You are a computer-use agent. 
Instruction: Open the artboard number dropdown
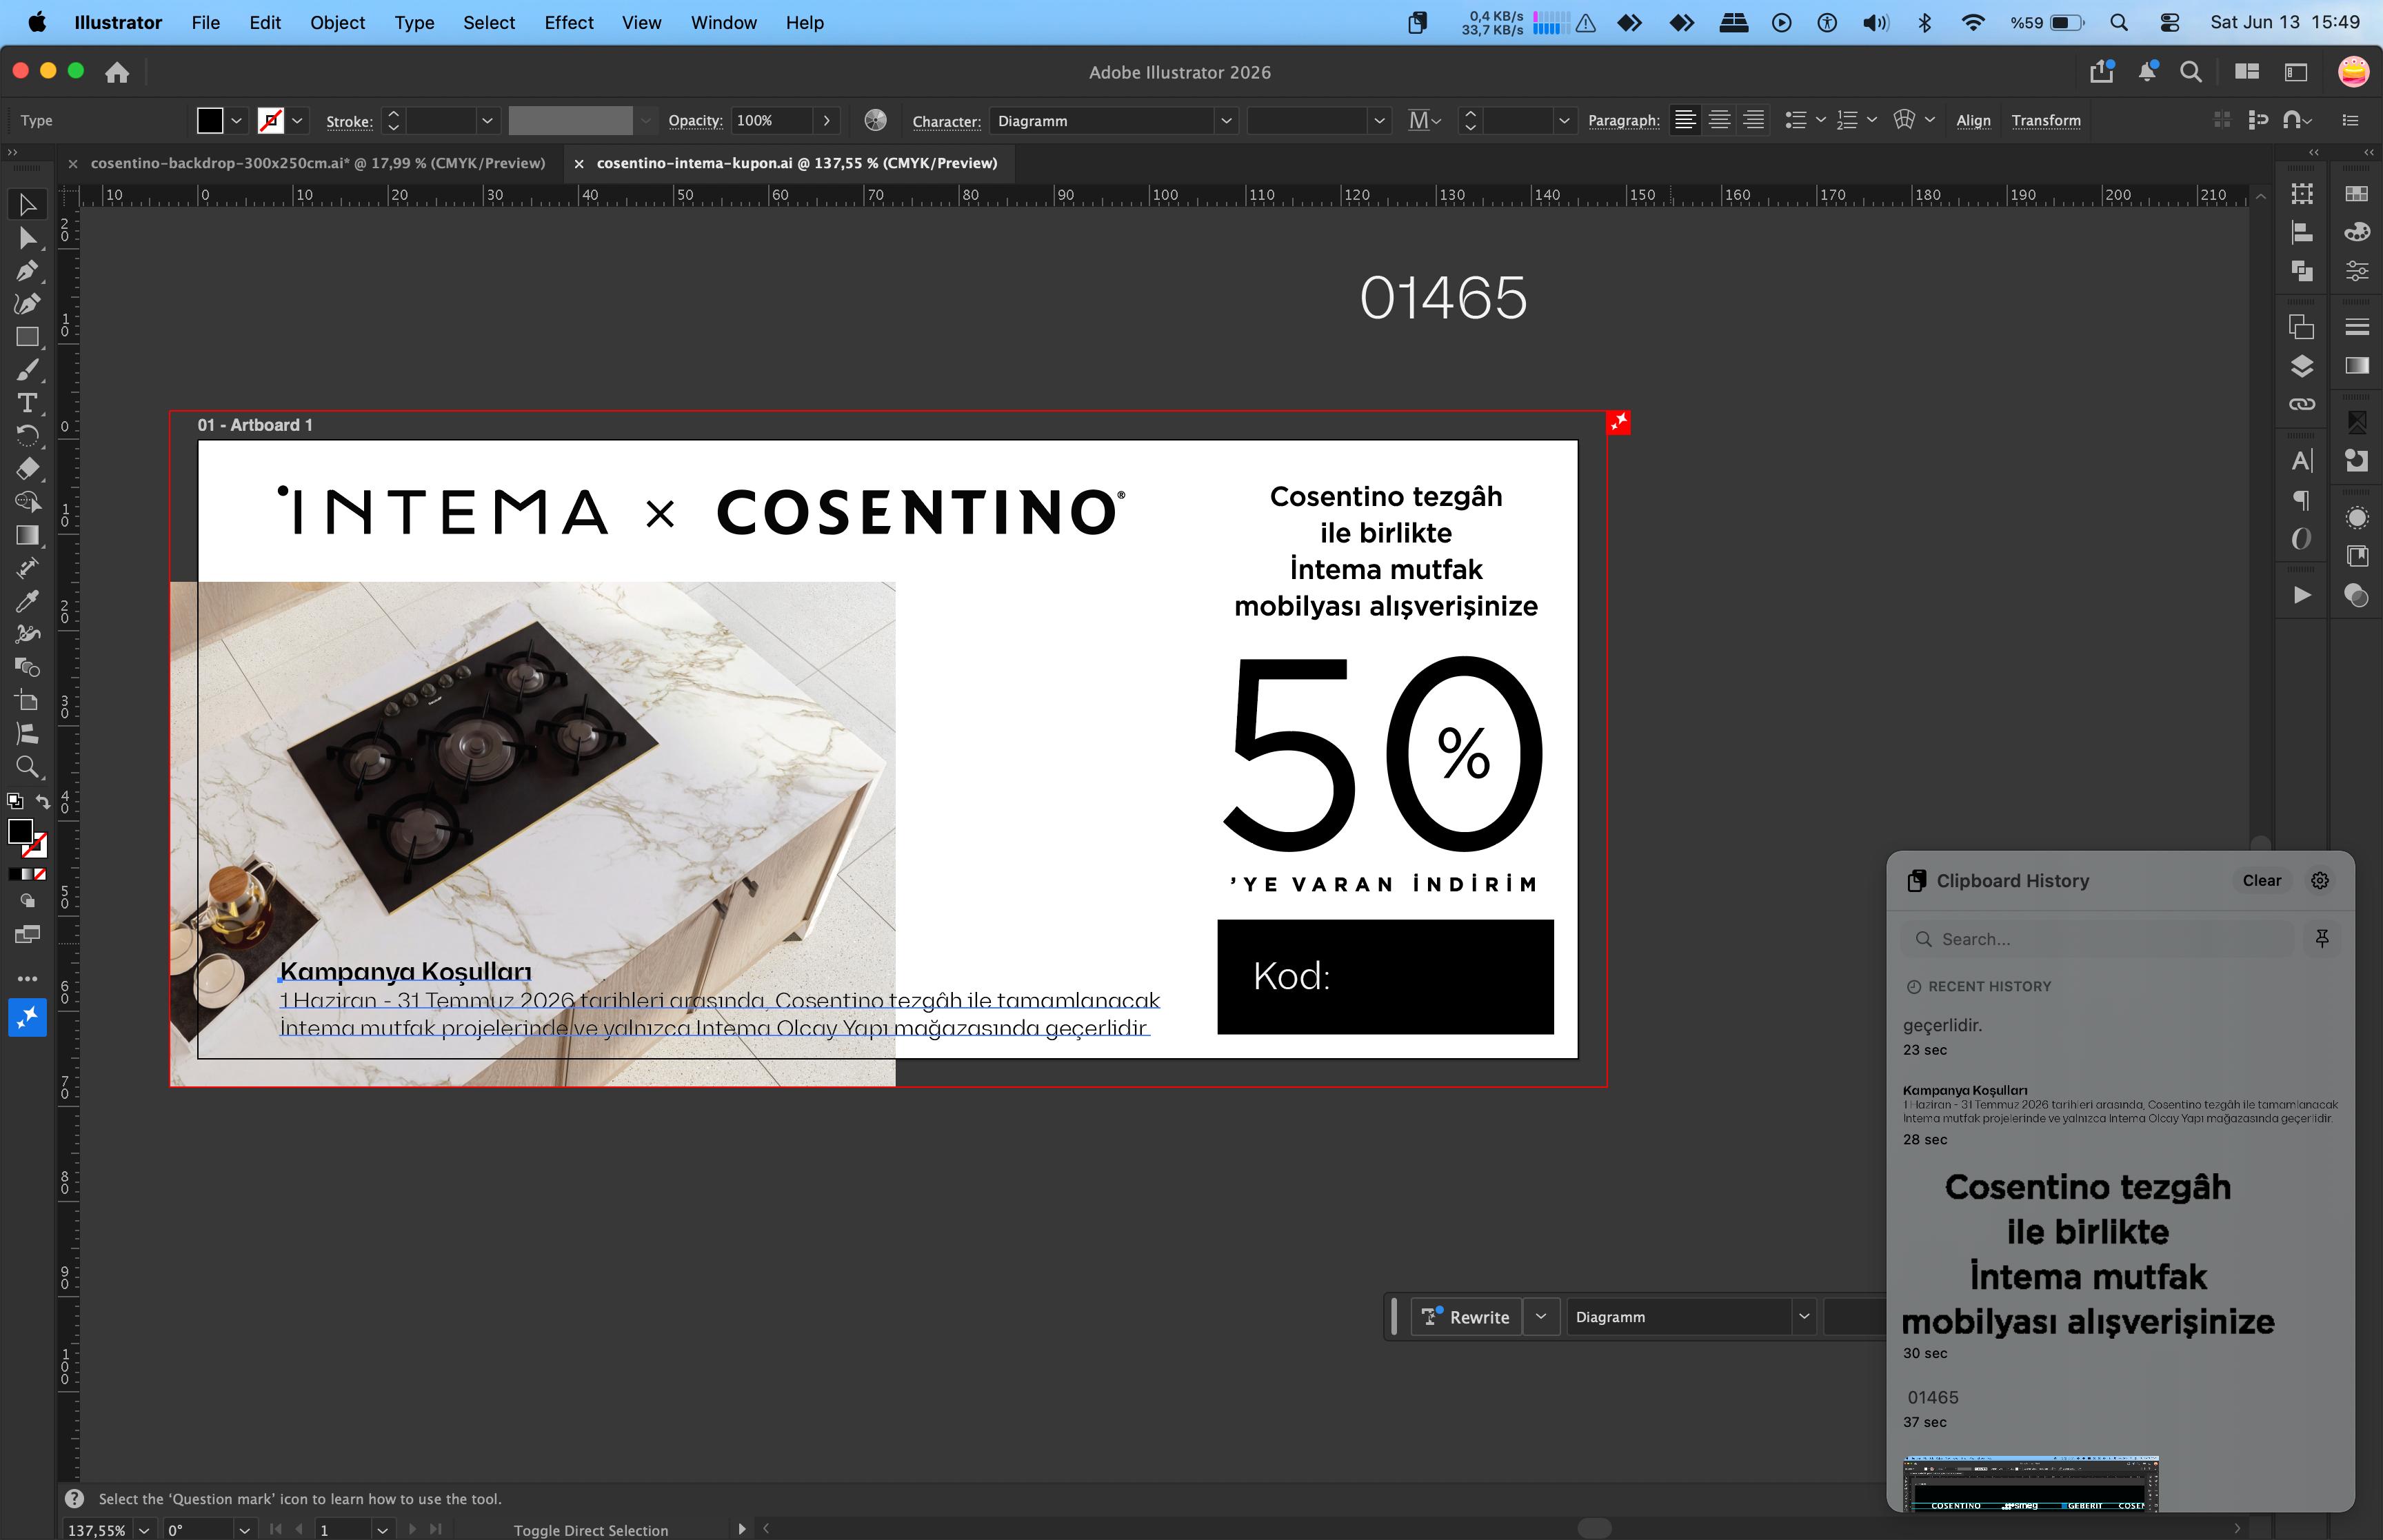point(381,1530)
